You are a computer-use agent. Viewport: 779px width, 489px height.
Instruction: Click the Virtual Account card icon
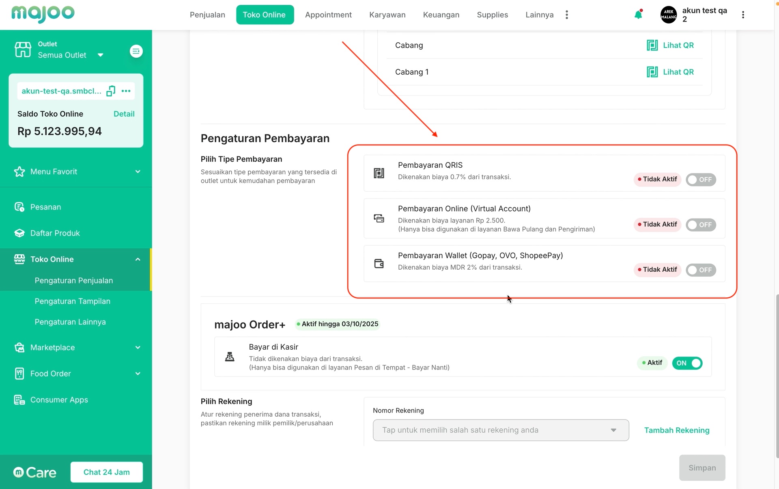pyautogui.click(x=379, y=219)
